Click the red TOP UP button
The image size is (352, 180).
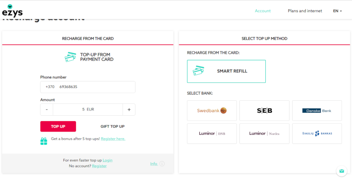tap(58, 126)
